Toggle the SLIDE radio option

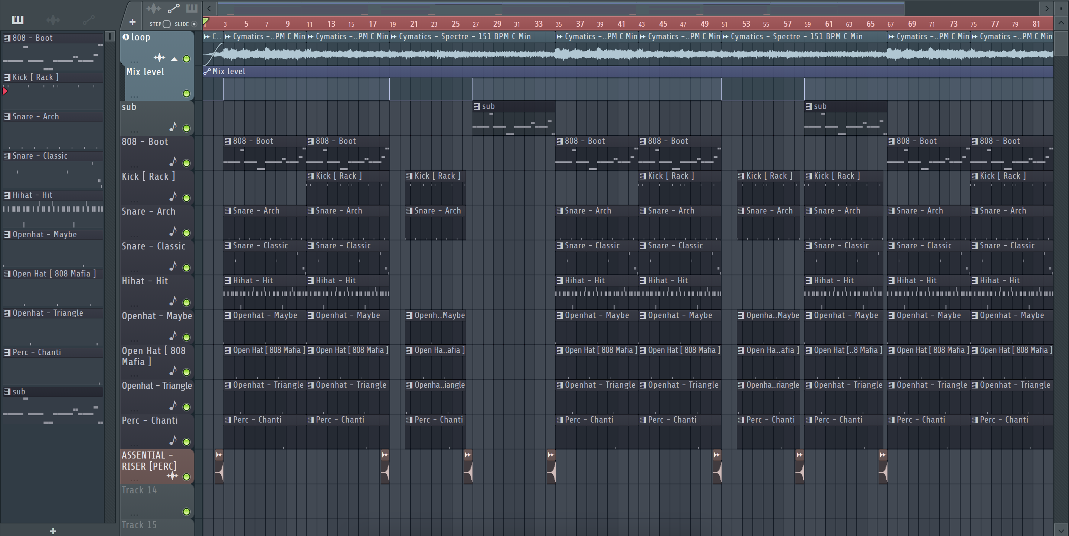tap(194, 24)
